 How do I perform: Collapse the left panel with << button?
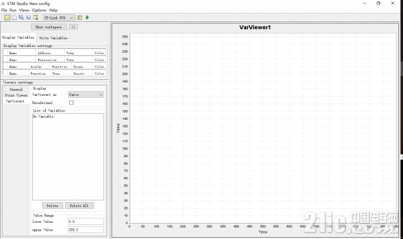[x=74, y=27]
